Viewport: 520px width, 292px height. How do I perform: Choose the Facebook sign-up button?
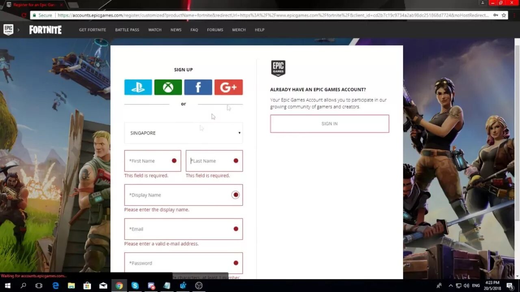coord(198,87)
